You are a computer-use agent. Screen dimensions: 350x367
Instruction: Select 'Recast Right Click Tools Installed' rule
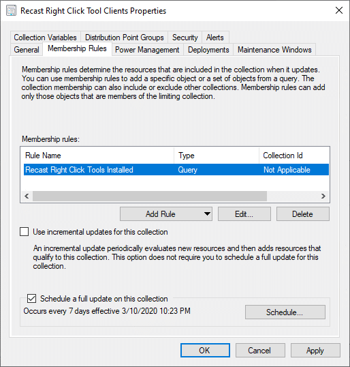point(176,170)
